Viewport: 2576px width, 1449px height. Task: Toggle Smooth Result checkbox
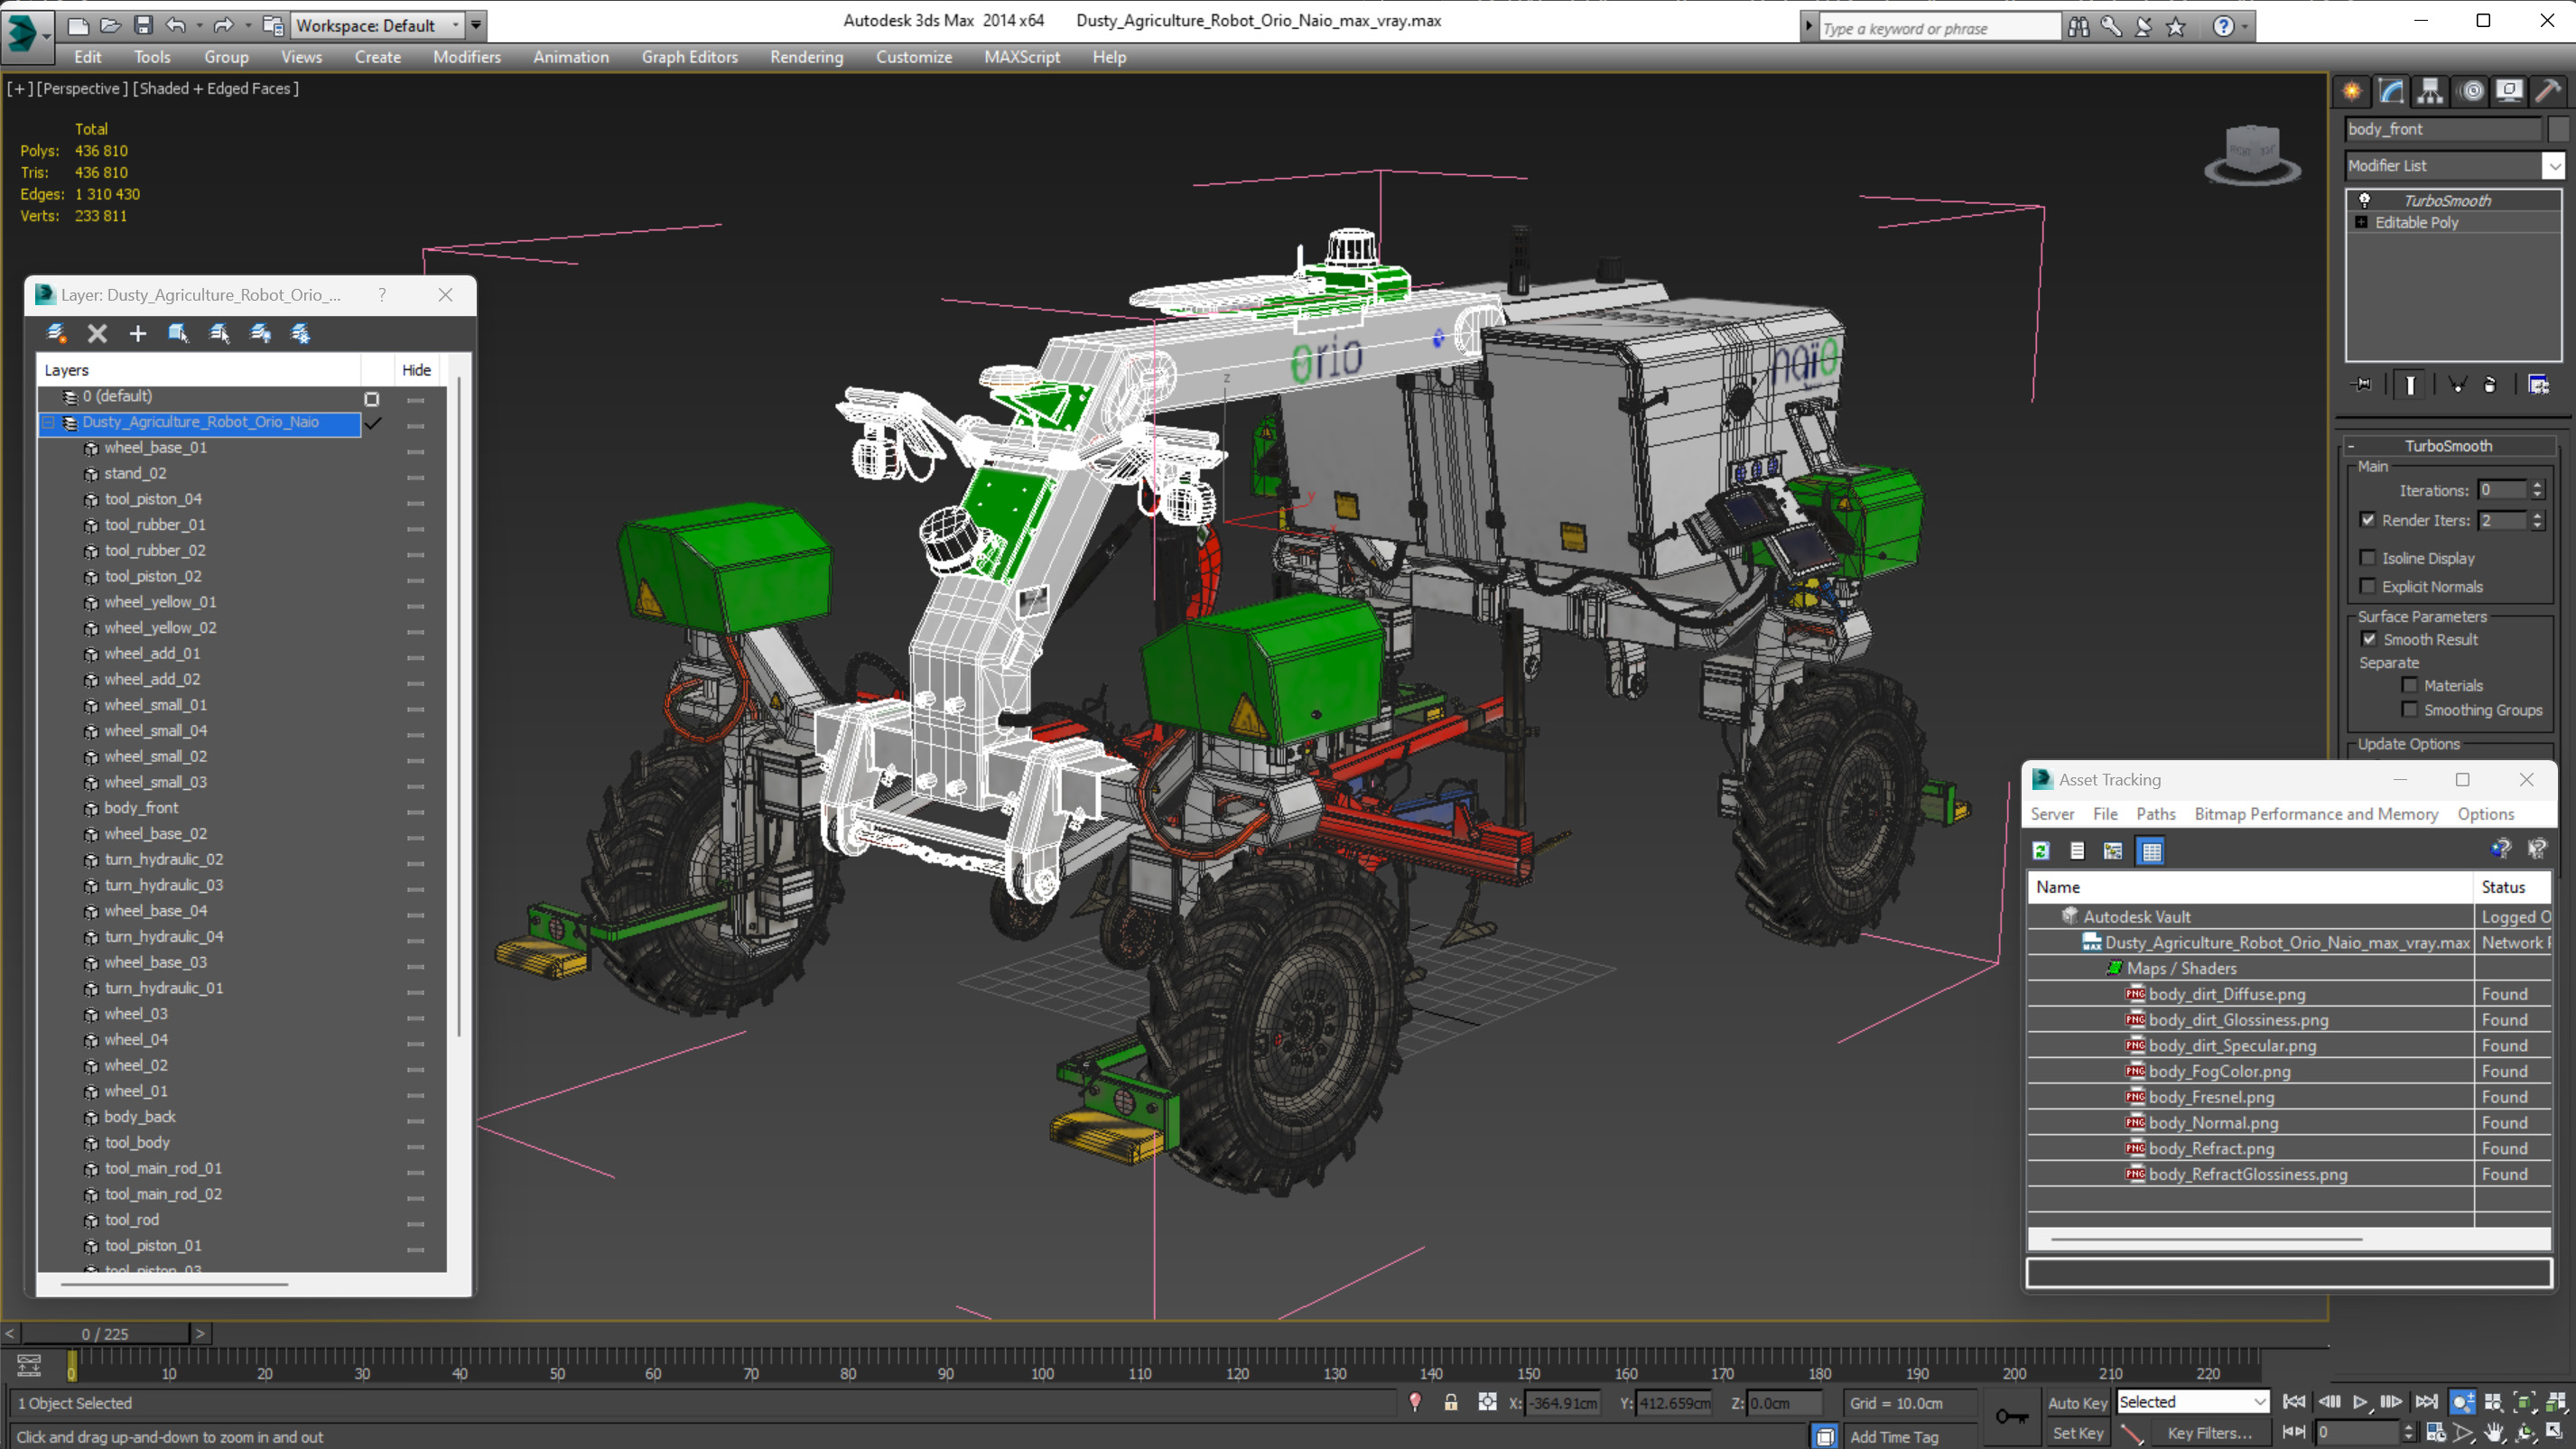2369,639
